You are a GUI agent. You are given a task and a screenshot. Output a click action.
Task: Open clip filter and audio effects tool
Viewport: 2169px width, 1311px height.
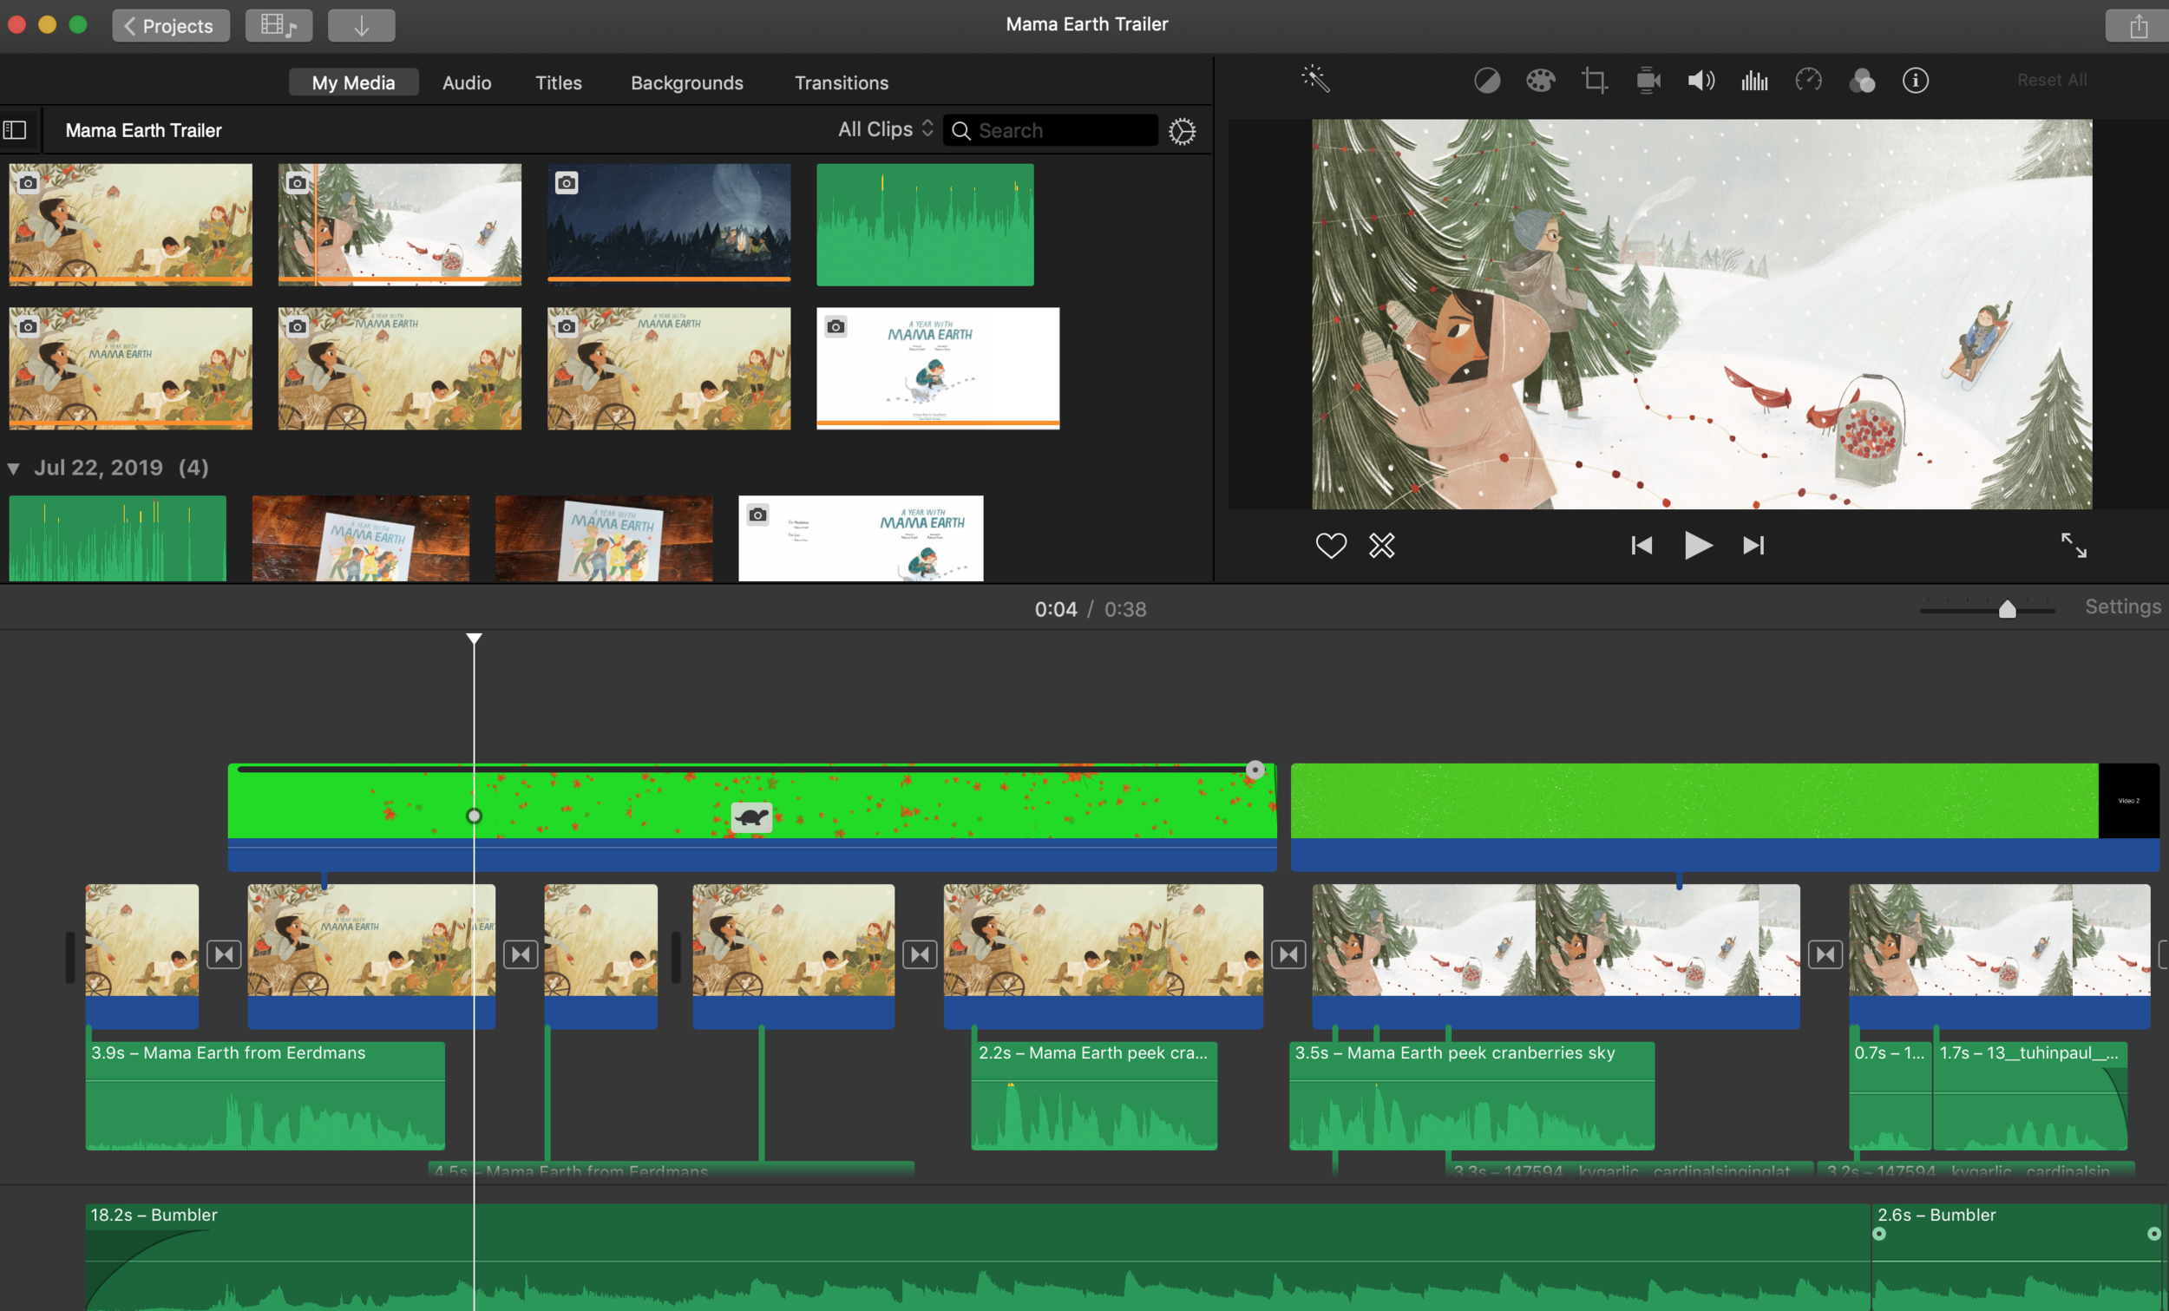pos(1862,81)
